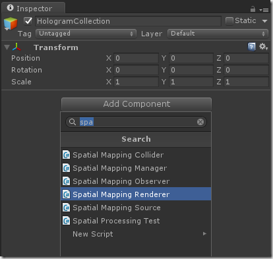
Task: Choose Spatial Mapping Renderer from results
Action: [x=136, y=194]
